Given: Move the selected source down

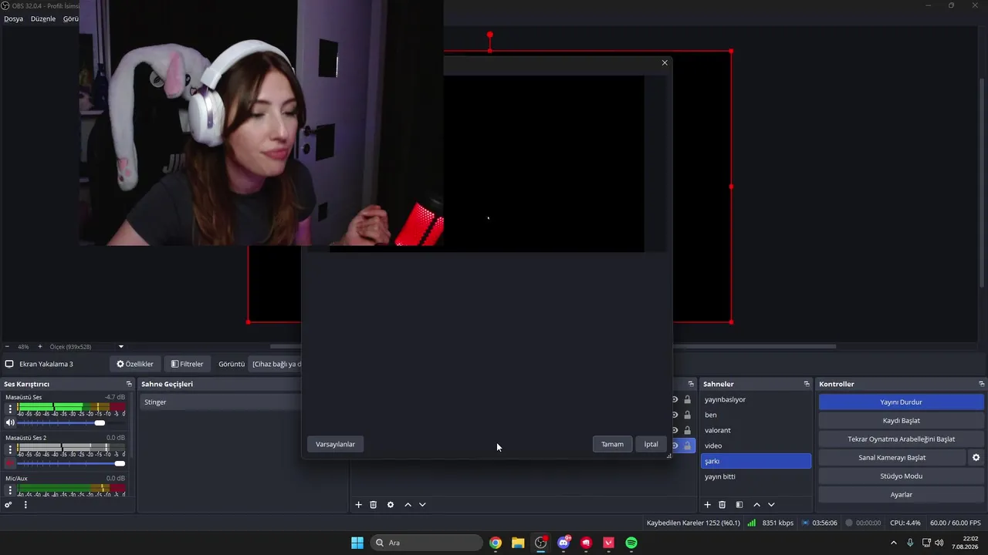Looking at the screenshot, I should click(422, 505).
